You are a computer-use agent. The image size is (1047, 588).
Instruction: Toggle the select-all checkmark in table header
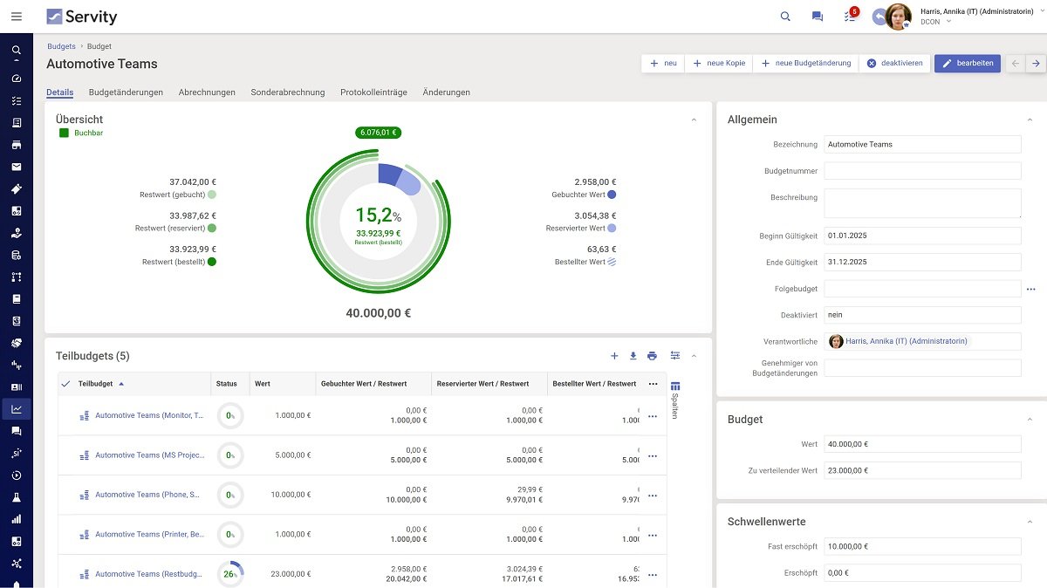pyautogui.click(x=65, y=384)
